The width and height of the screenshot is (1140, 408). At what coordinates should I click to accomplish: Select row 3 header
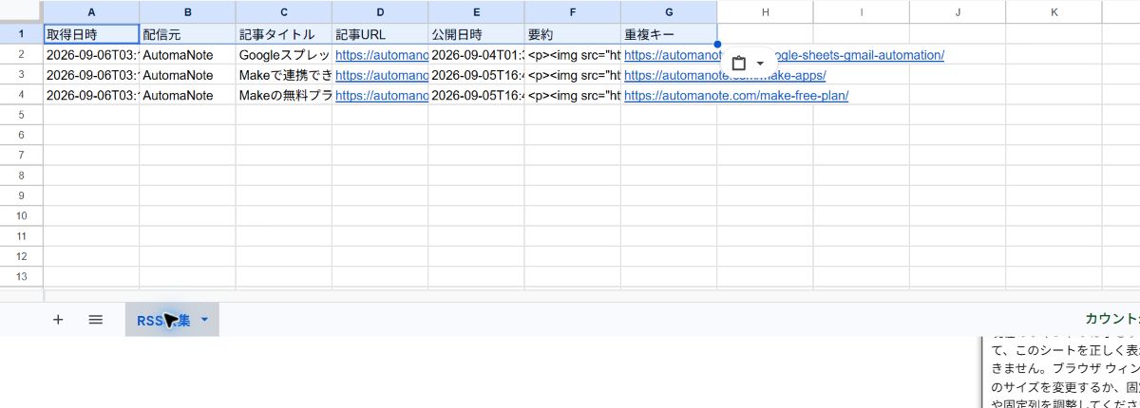pyautogui.click(x=21, y=75)
